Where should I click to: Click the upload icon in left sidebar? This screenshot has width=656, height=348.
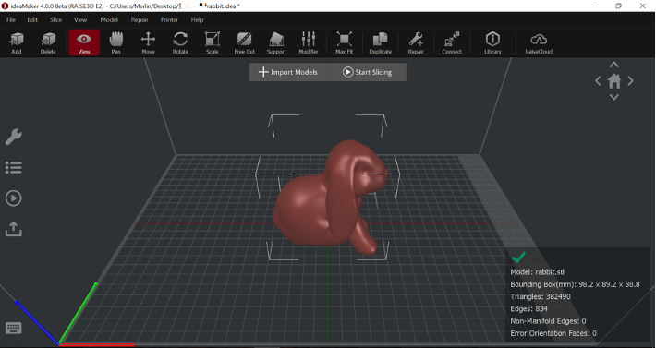[13, 229]
